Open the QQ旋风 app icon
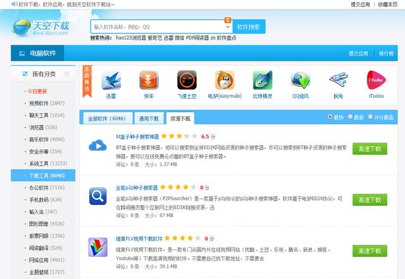 301,80
